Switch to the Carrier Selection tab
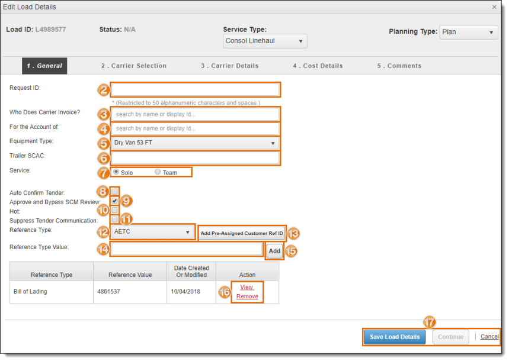Image resolution: width=509 pixels, height=361 pixels. tap(134, 66)
